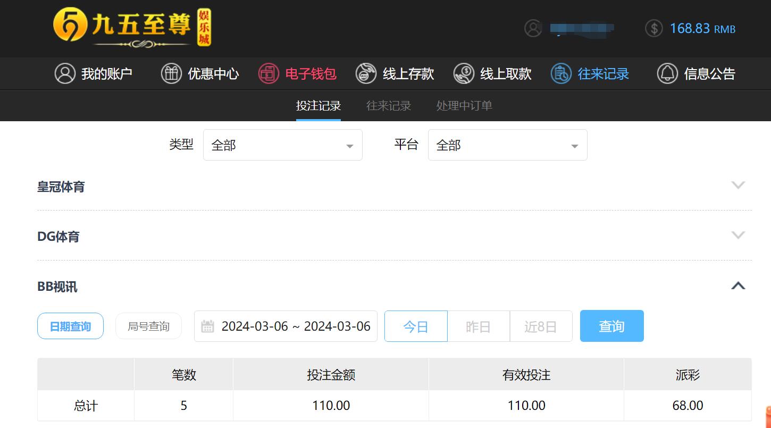Click the 电子钱包 red wallet icon

[x=269, y=73]
